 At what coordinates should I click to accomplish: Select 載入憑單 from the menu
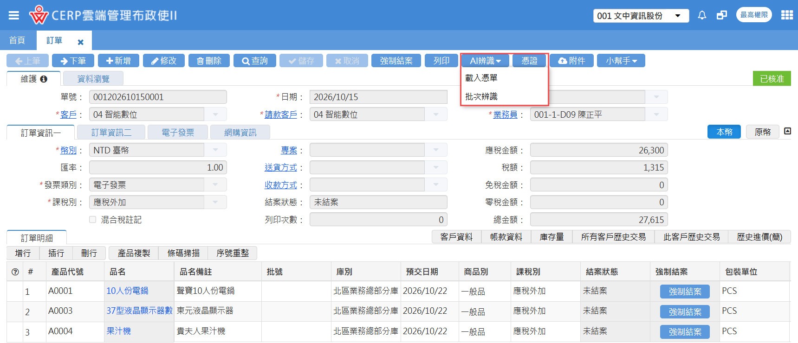click(x=481, y=78)
